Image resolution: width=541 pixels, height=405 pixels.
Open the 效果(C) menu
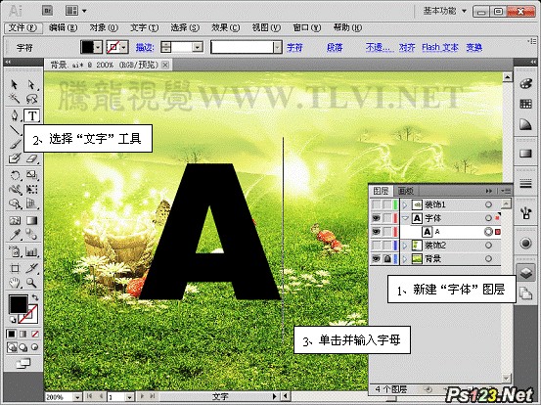[226, 27]
